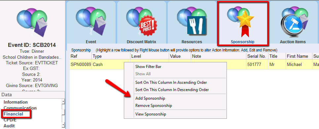Click the Type column header
Image resolution: width=319 pixels, height=129 pixels.
(111, 56)
